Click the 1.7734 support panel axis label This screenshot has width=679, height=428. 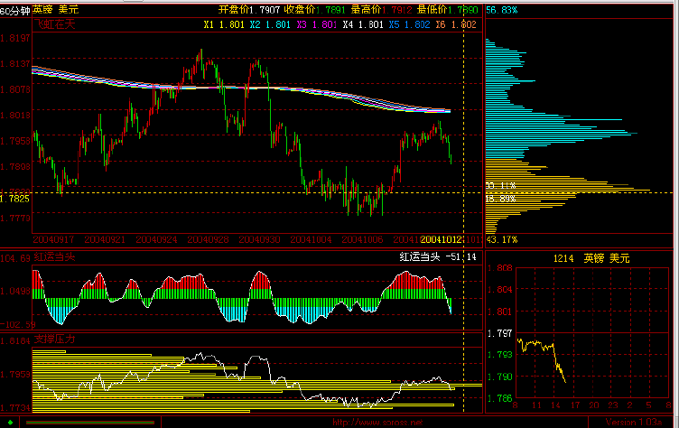point(15,407)
